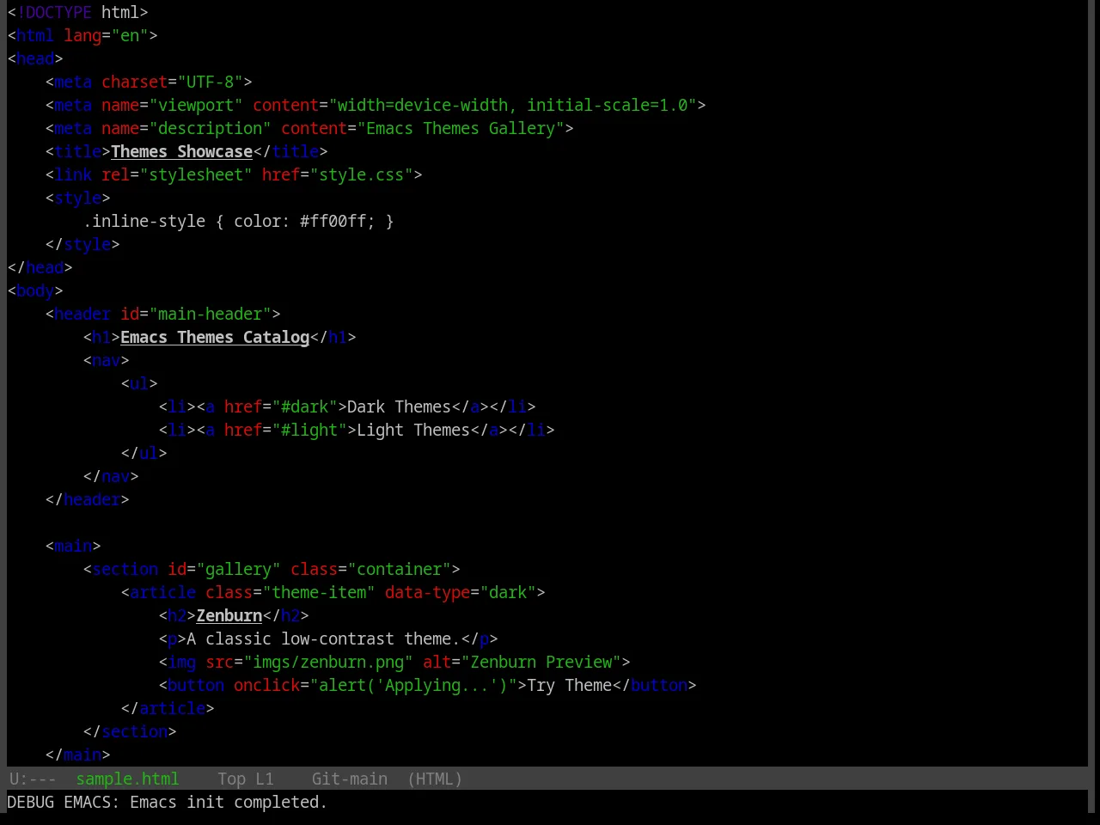Click 'A classic low-contrast theme.' paragraph text

point(323,639)
